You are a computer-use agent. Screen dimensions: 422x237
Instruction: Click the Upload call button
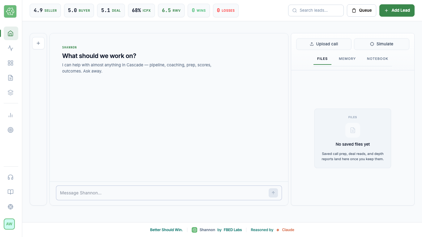coord(324,44)
